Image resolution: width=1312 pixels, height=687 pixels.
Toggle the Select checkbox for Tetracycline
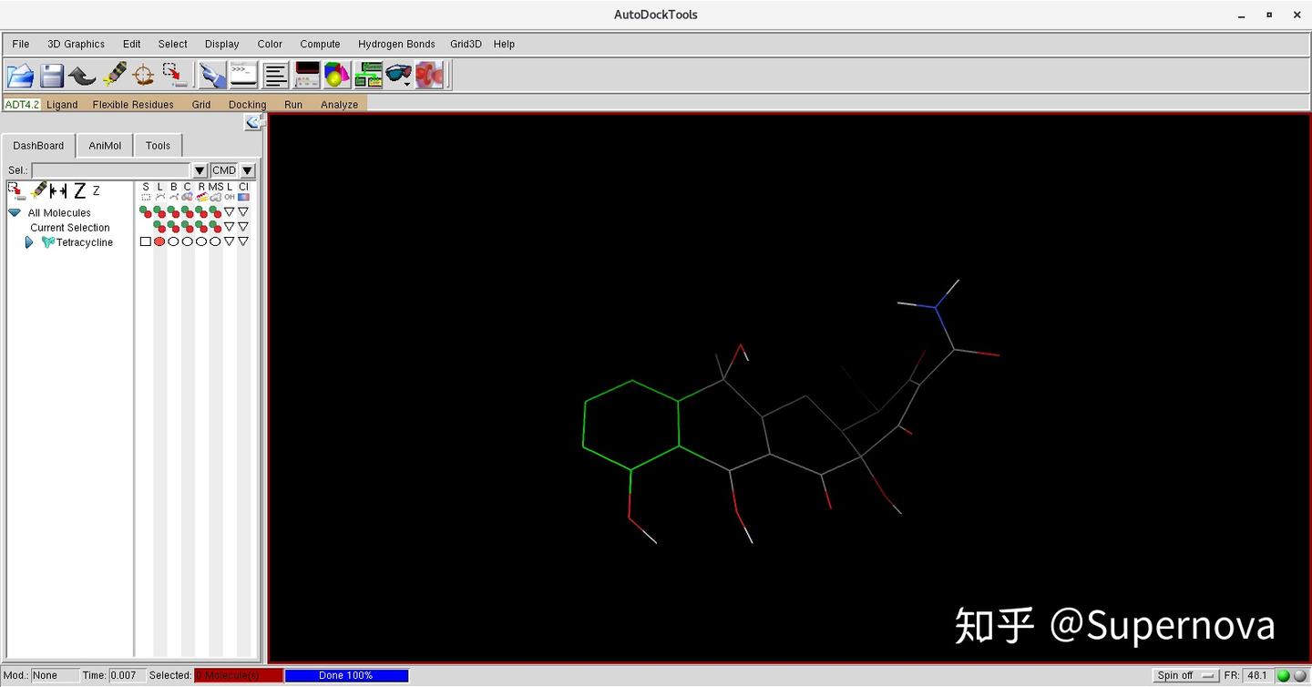pyautogui.click(x=145, y=241)
